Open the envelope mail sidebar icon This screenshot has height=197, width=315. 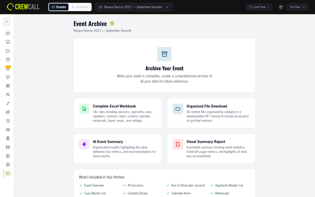click(8, 147)
